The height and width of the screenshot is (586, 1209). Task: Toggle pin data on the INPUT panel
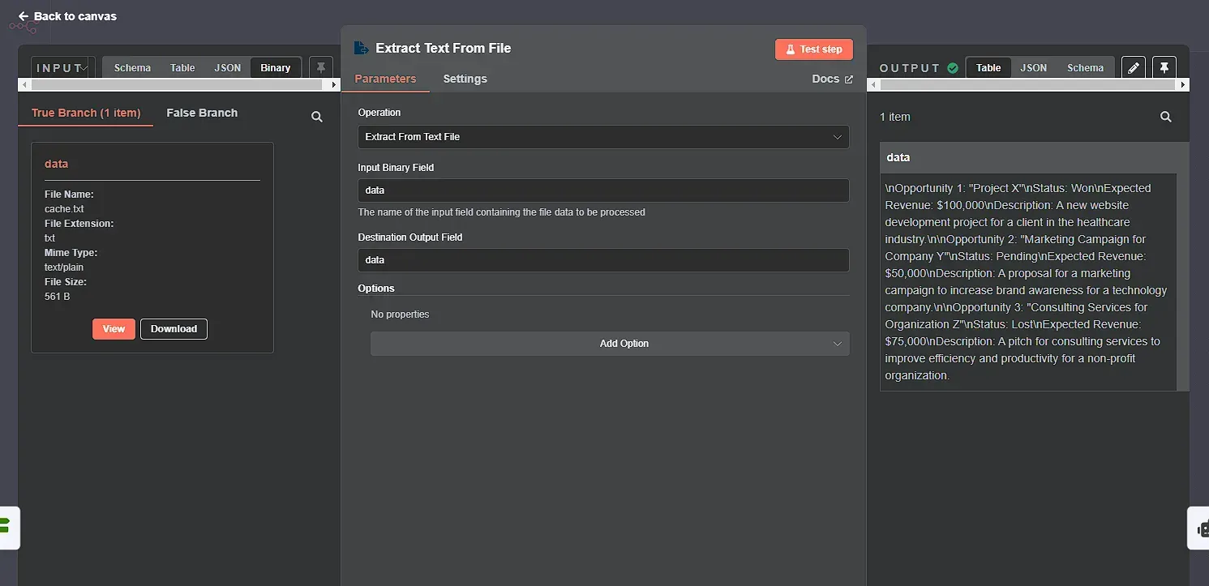(x=321, y=67)
